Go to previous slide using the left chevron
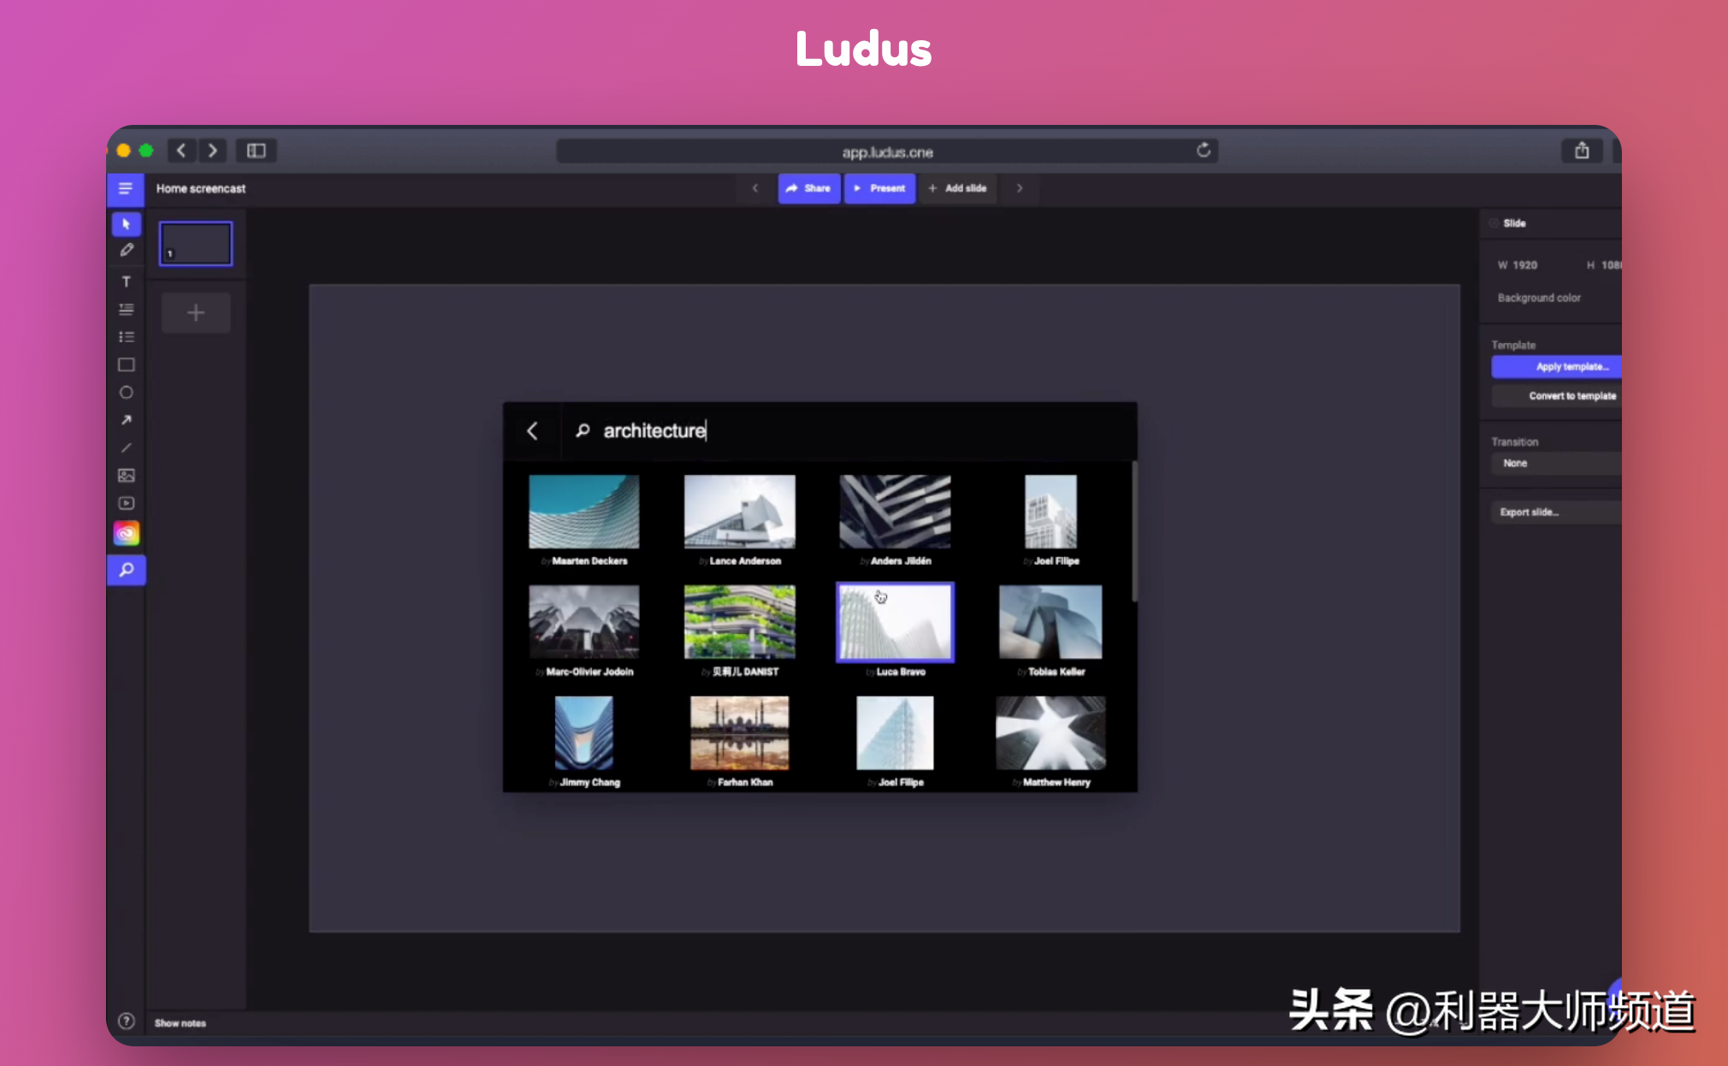1728x1066 pixels. tap(755, 188)
